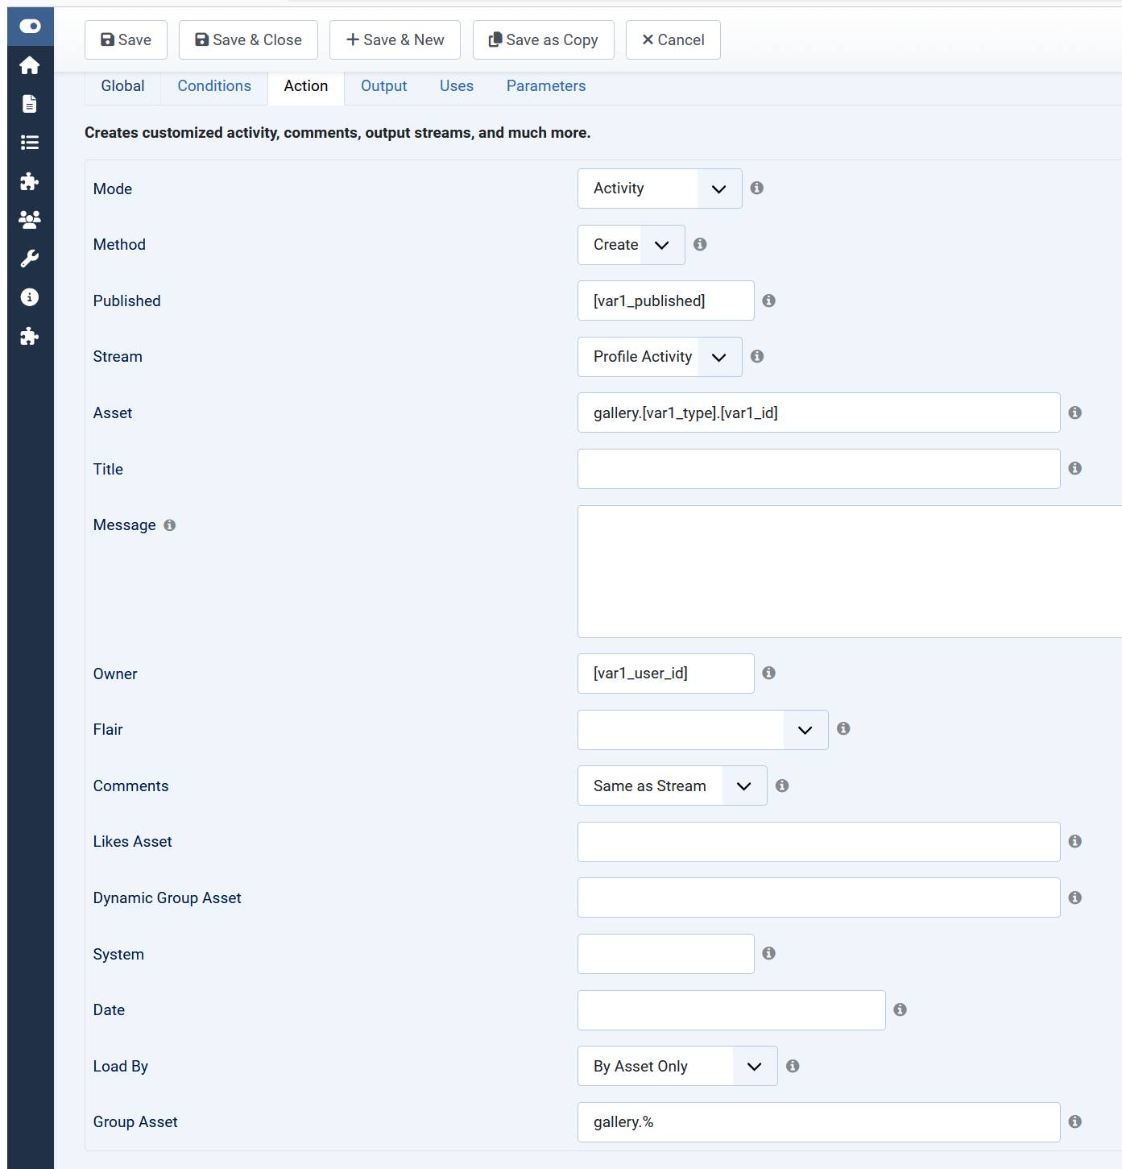Click the Save & Close button
Image resolution: width=1122 pixels, height=1169 pixels.
248,40
